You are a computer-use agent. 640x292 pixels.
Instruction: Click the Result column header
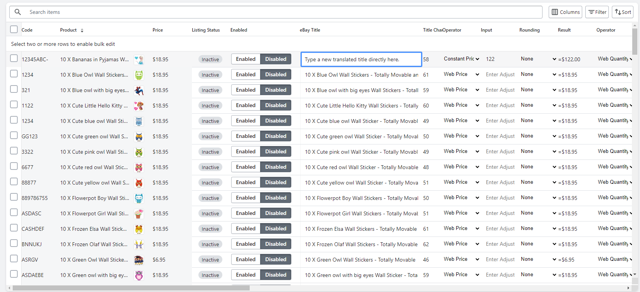click(564, 30)
